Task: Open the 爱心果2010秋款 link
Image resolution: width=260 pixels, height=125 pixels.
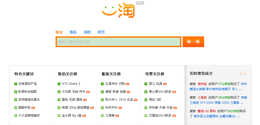Action: tap(160, 92)
